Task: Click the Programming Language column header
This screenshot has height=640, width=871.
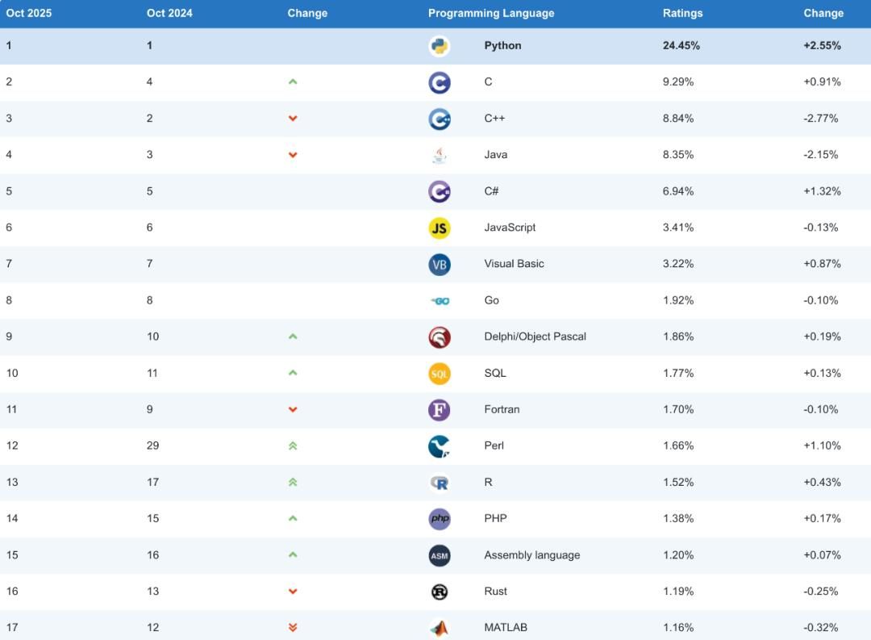Action: click(491, 13)
